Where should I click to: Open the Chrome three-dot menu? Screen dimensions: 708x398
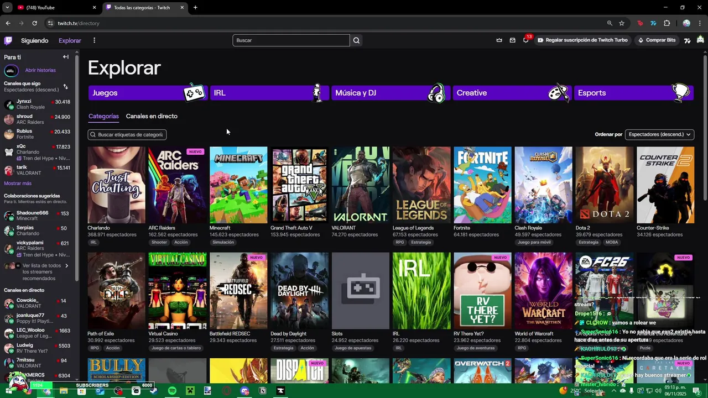(700, 23)
